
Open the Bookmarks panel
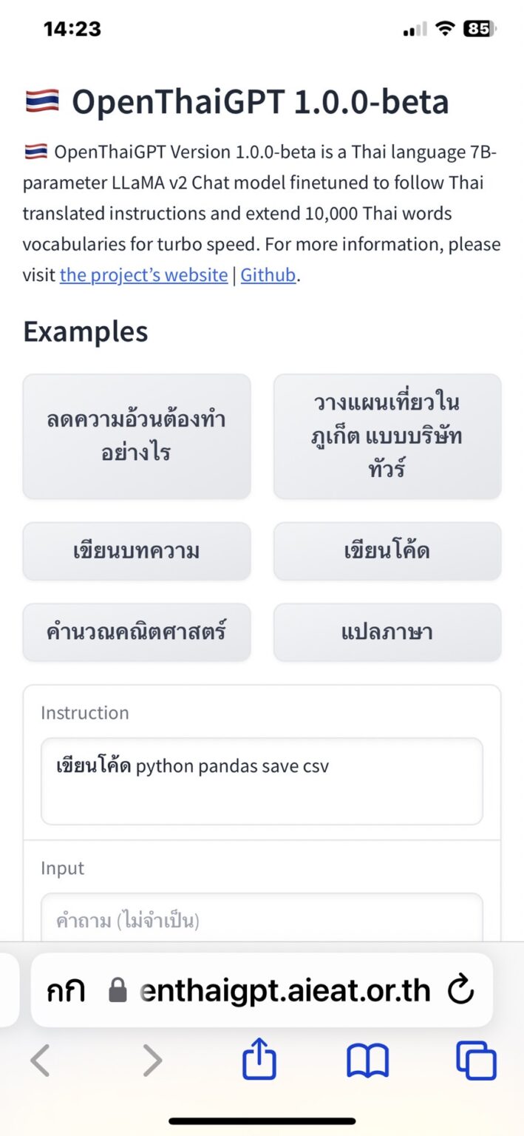(367, 1059)
